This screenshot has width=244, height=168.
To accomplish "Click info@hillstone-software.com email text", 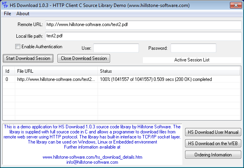I will tap(92, 162).
